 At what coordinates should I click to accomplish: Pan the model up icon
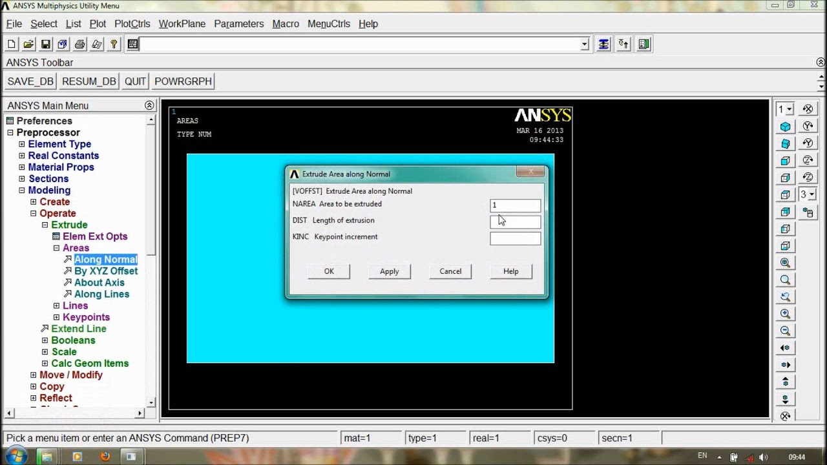click(785, 382)
